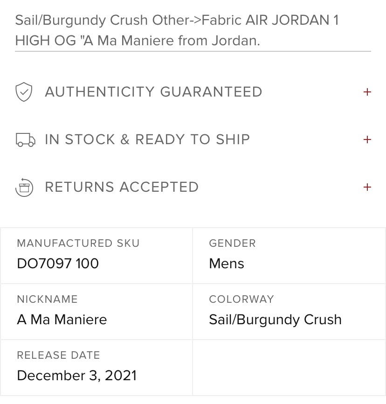386x404 pixels.
Task: Click the Release Date label
Action: coord(58,355)
